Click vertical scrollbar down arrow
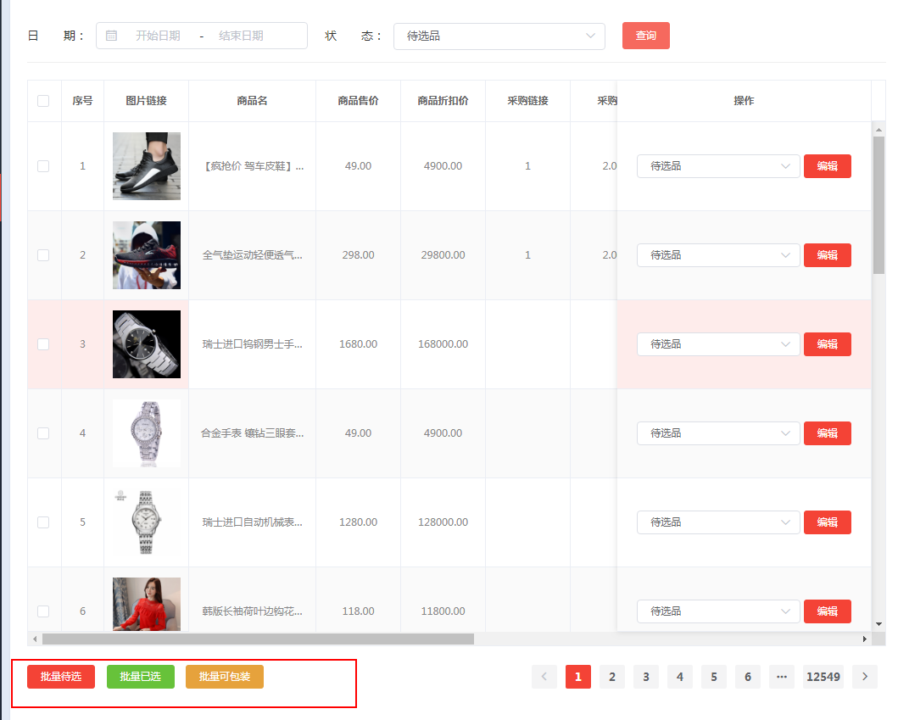The image size is (898, 720). 878,624
